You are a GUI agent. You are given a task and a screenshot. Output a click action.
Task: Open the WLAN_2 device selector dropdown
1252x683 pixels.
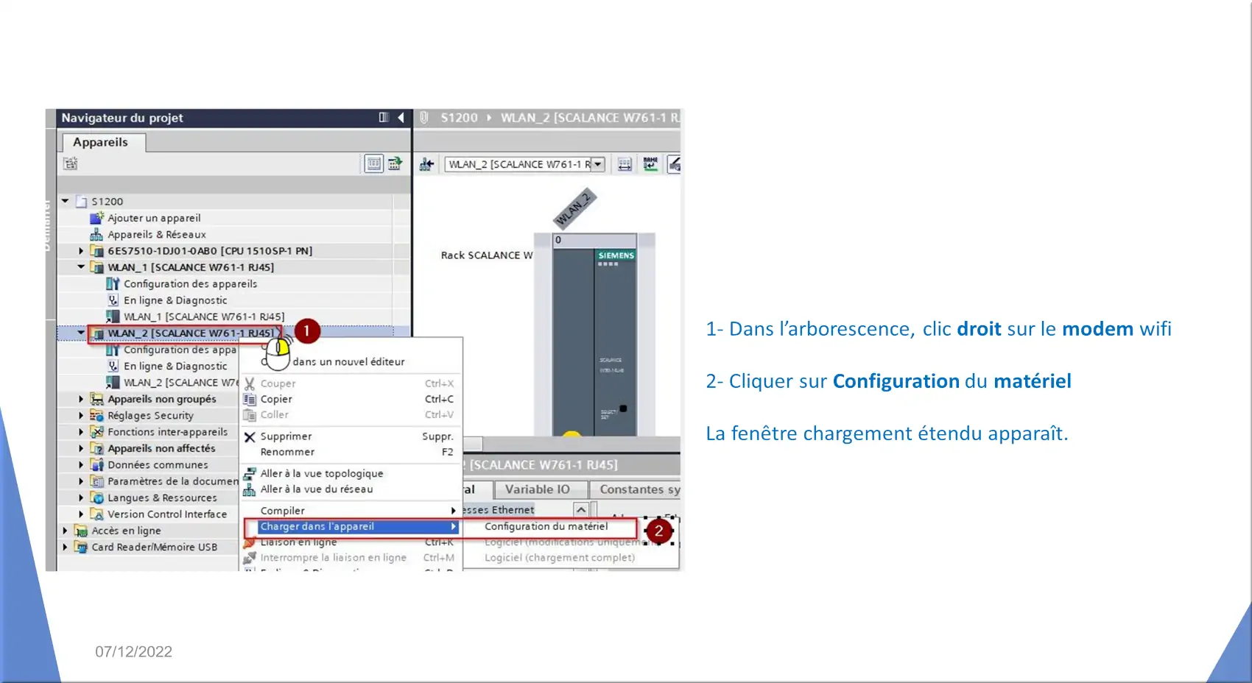[598, 164]
